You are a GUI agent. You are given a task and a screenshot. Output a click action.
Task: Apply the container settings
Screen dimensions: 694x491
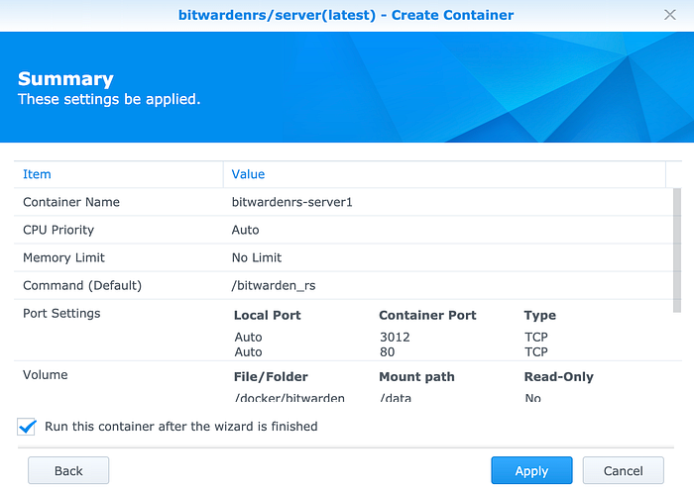[531, 470]
